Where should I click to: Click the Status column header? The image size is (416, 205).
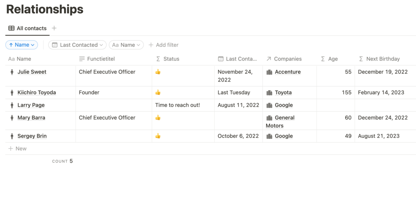[171, 59]
